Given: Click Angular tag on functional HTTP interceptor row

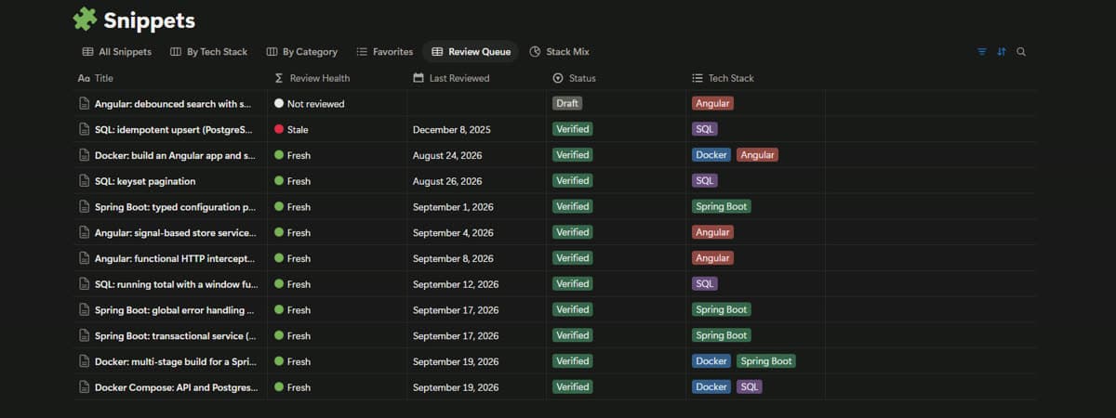Looking at the screenshot, I should click(712, 258).
